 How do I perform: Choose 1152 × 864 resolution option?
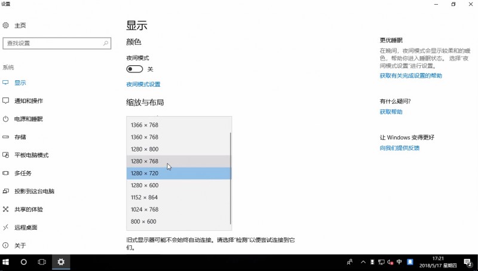(x=179, y=197)
